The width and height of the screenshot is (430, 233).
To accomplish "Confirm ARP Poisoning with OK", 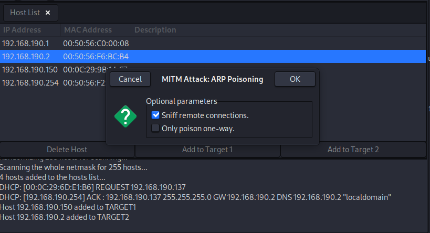I will coord(295,79).
